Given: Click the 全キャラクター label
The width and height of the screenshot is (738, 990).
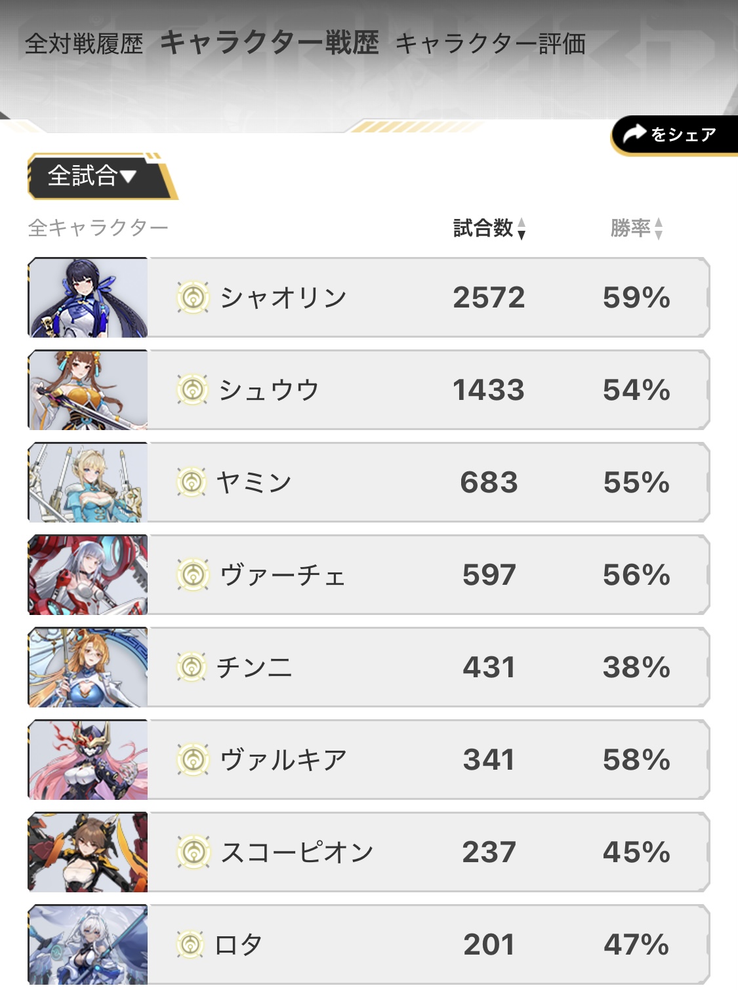Looking at the screenshot, I should coord(98,228).
